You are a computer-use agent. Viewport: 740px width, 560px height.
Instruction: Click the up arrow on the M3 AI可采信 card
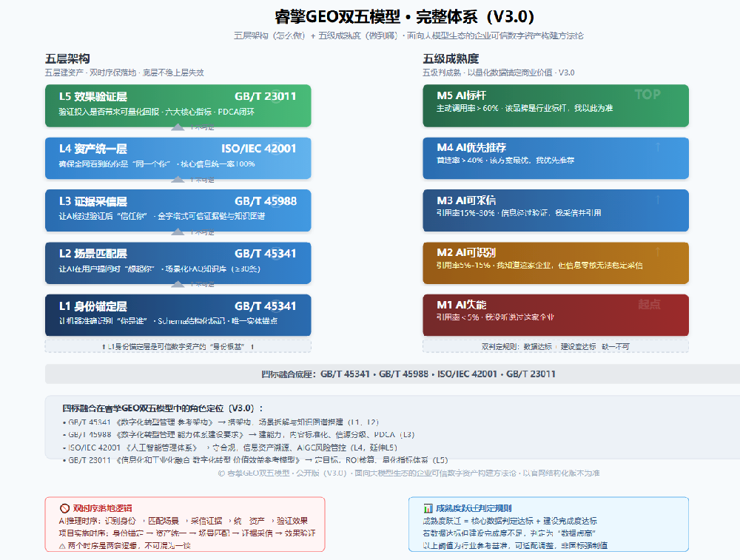pos(657,200)
